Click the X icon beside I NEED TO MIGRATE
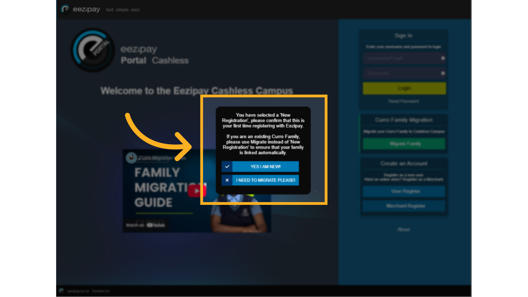Screen dimensions: 528x297 (x=227, y=180)
